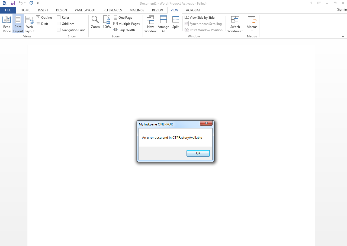Open a New Window of the document
This screenshot has width=347, height=246.
(150, 24)
